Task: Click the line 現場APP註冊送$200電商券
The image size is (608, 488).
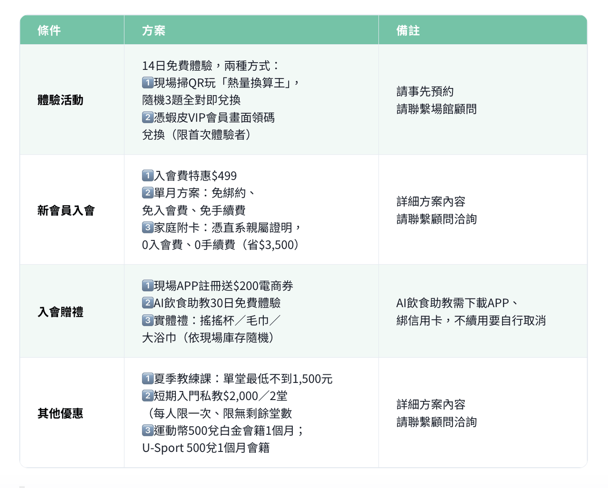Action: 218,286
